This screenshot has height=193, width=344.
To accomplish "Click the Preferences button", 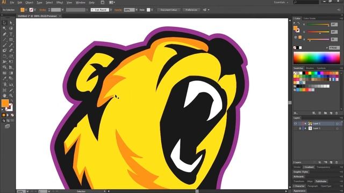I will click(191, 10).
